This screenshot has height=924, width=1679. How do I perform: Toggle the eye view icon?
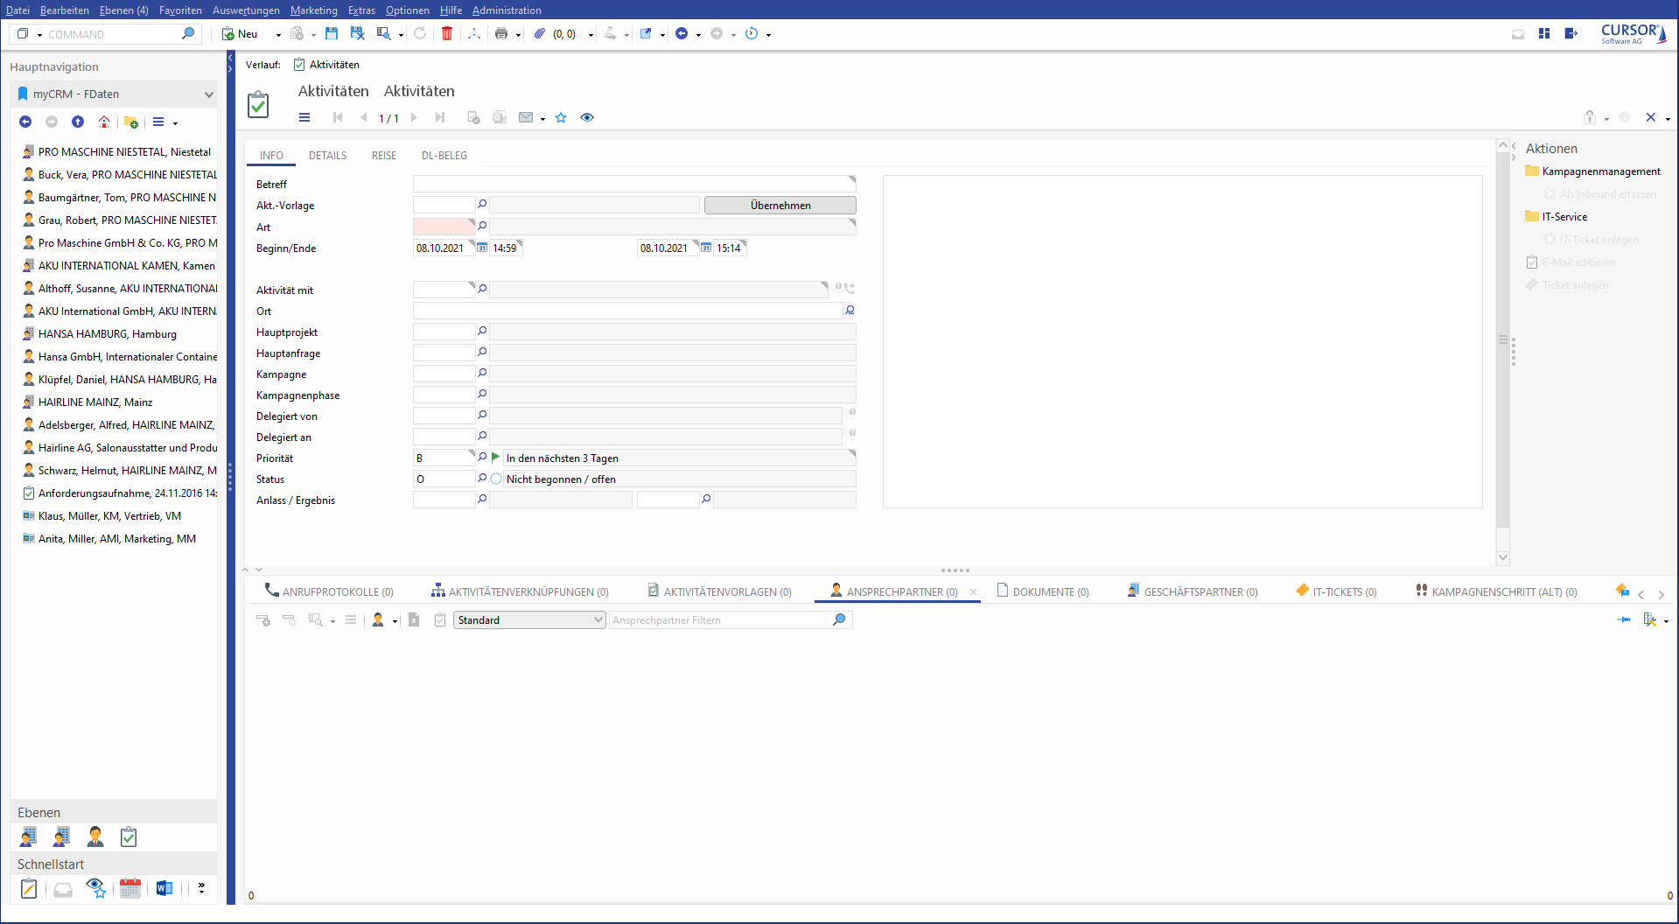click(x=587, y=118)
